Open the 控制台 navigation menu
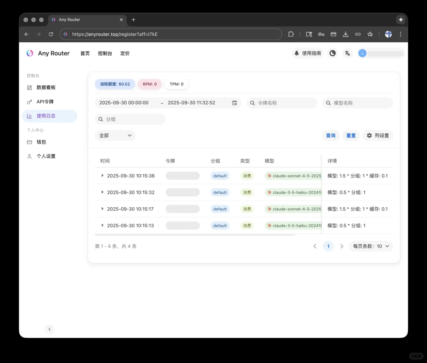427x363 pixels. pos(105,53)
